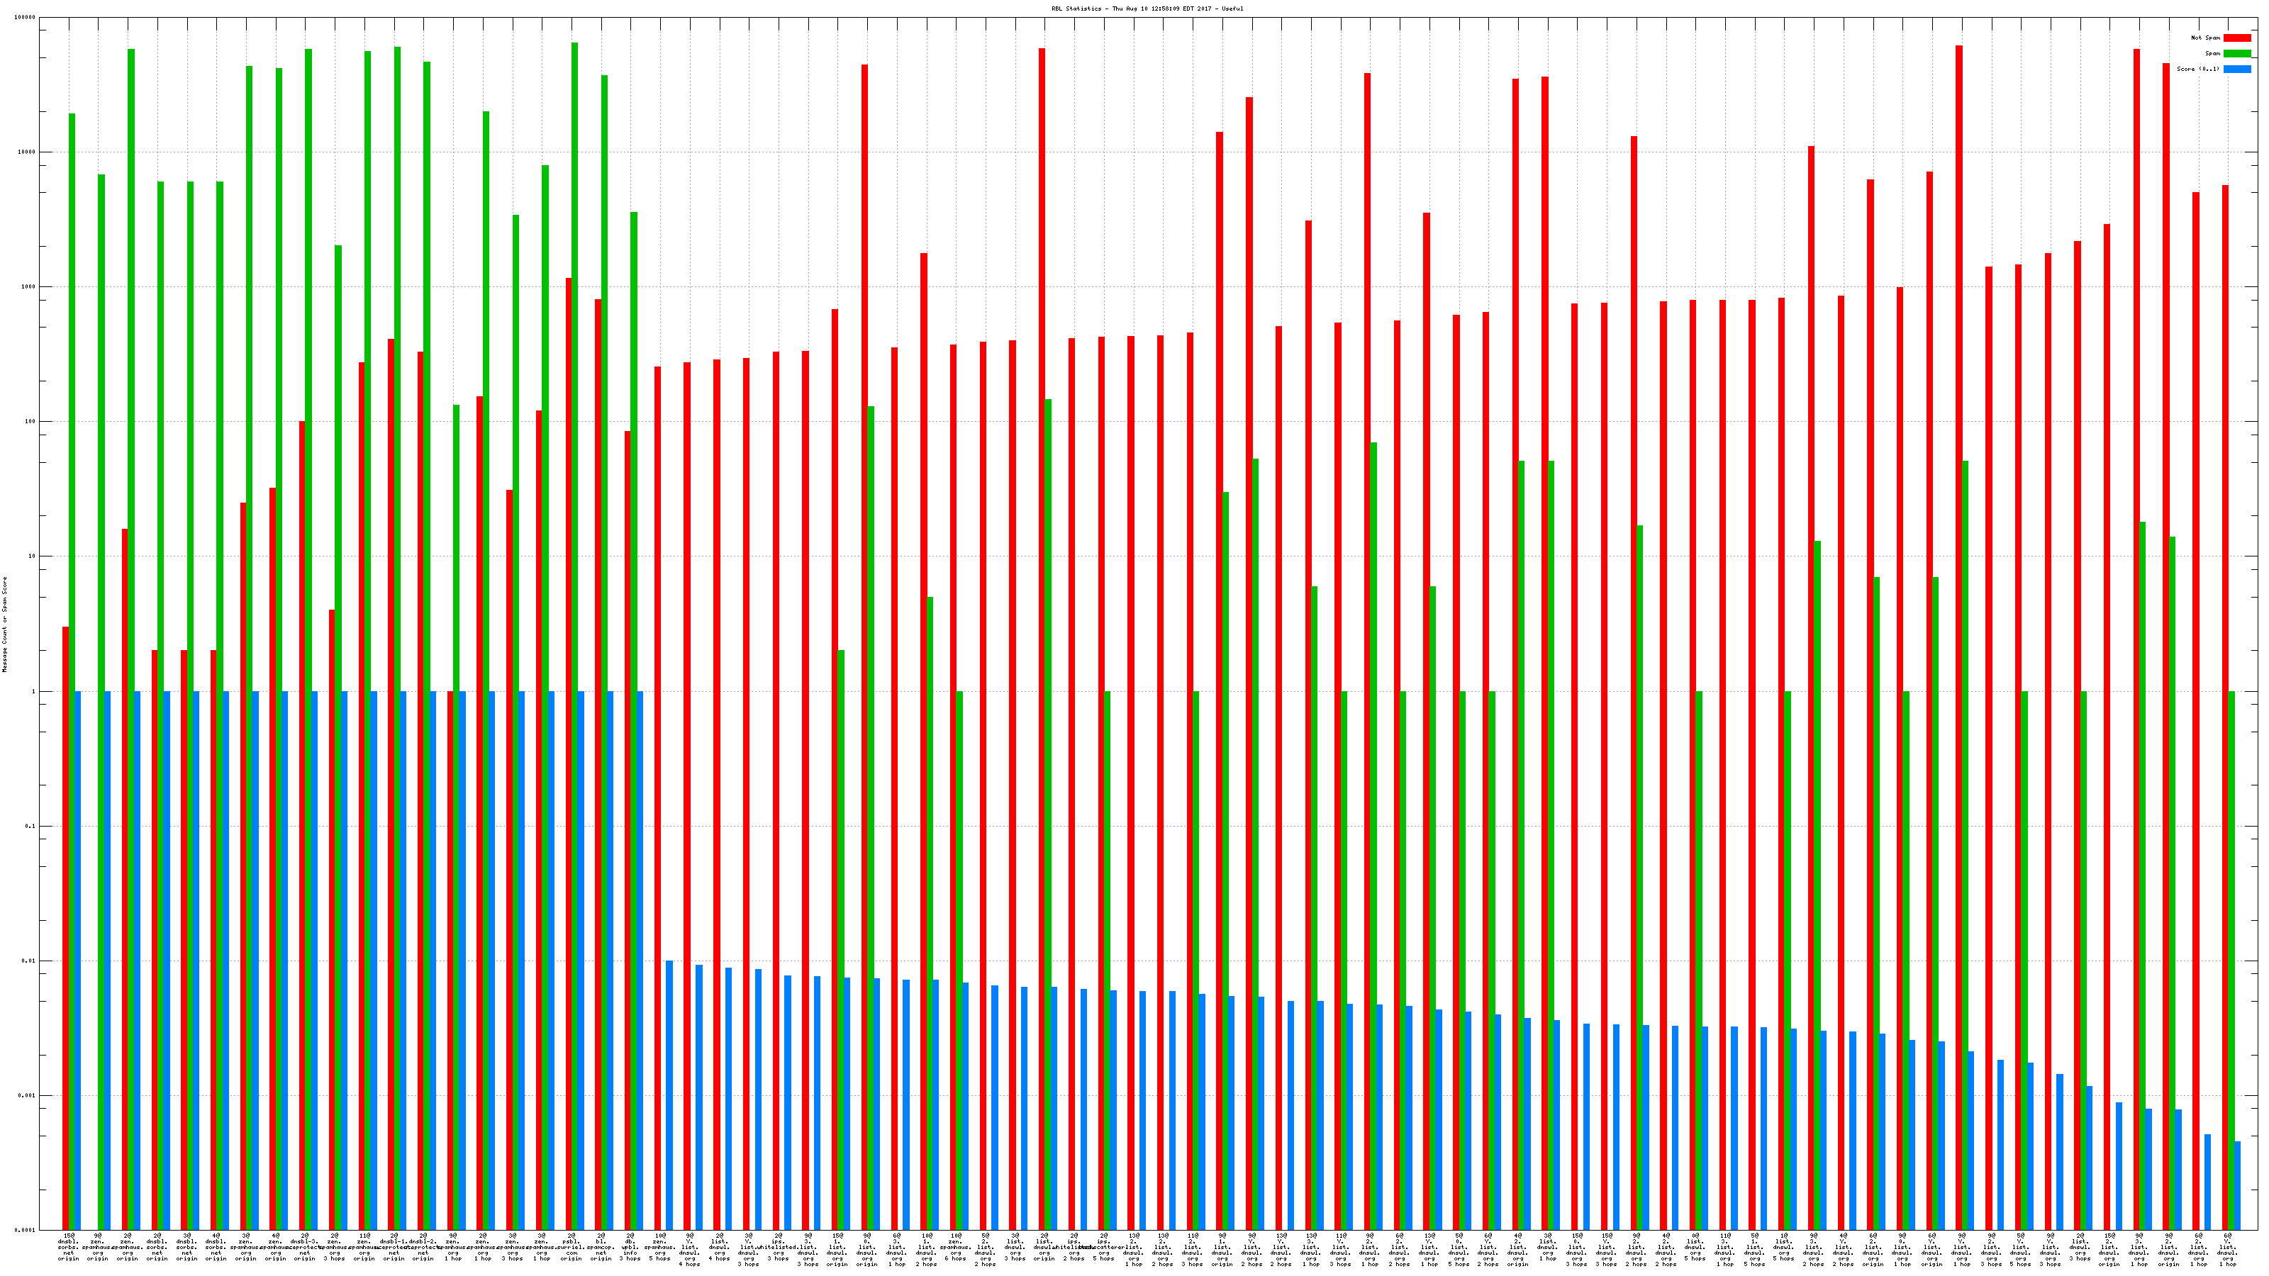Screen dimensions: 2269x1276
Task: Select the Not Spam legend label
Action: tap(2206, 38)
